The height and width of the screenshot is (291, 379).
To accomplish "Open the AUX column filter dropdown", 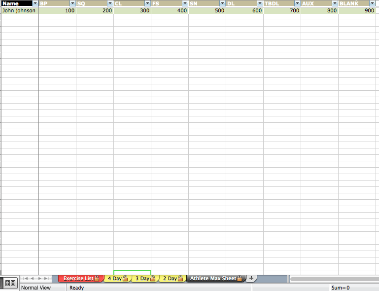I will pyautogui.click(x=335, y=3).
